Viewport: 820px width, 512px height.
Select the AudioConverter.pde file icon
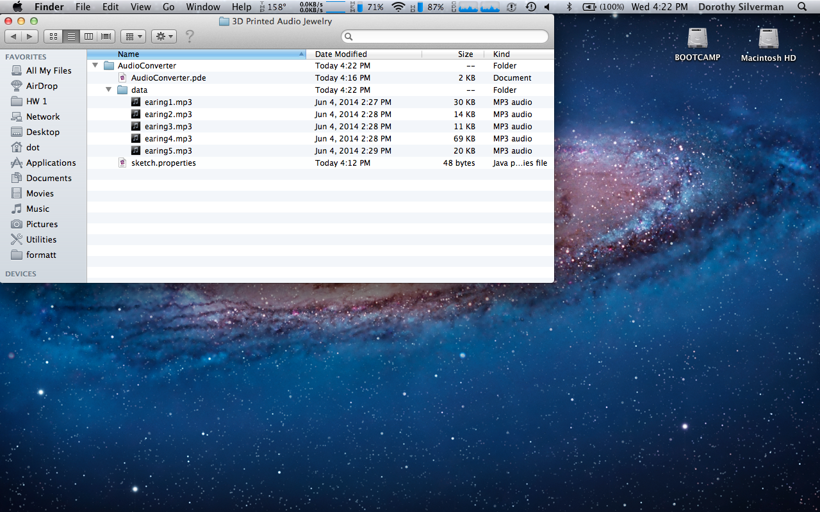point(122,77)
